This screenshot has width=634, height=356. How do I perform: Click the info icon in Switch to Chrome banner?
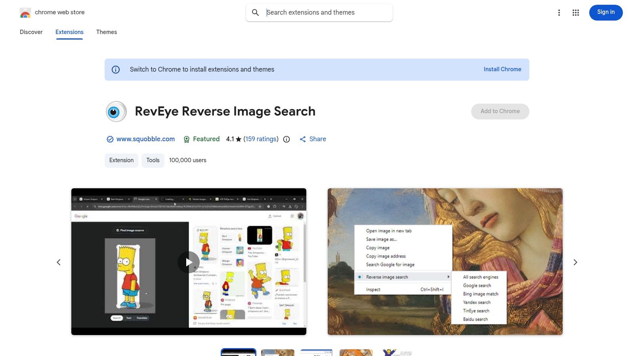(x=116, y=70)
